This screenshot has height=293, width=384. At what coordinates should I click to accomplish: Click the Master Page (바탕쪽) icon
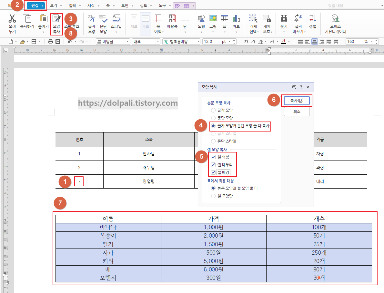click(x=172, y=19)
